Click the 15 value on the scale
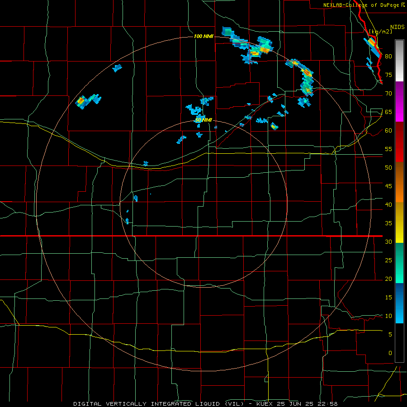 (x=388, y=297)
